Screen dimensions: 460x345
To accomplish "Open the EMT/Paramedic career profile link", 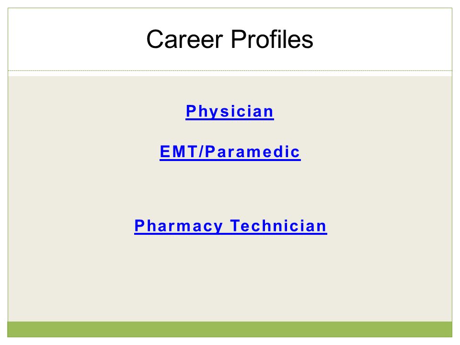I will [230, 152].
